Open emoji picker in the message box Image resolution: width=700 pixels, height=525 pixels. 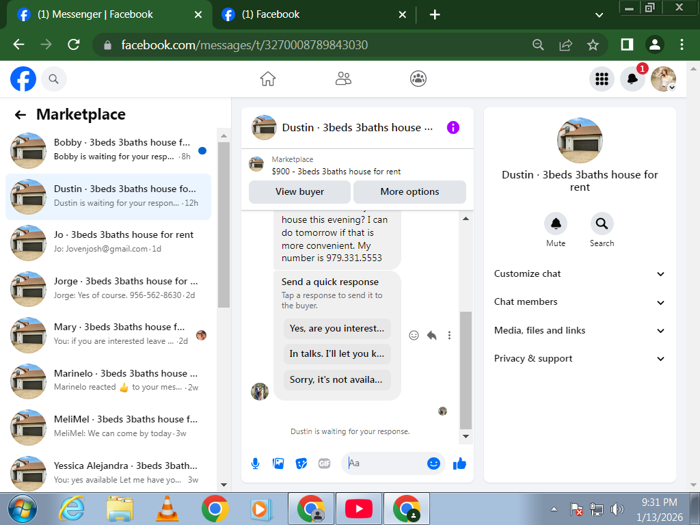click(x=433, y=463)
